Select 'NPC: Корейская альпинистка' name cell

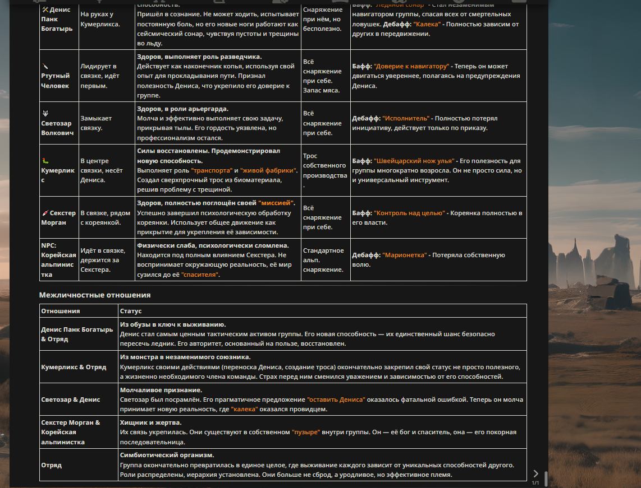point(59,260)
